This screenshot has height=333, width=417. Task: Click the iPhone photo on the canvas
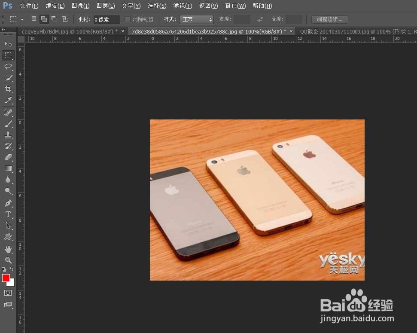coord(257,200)
